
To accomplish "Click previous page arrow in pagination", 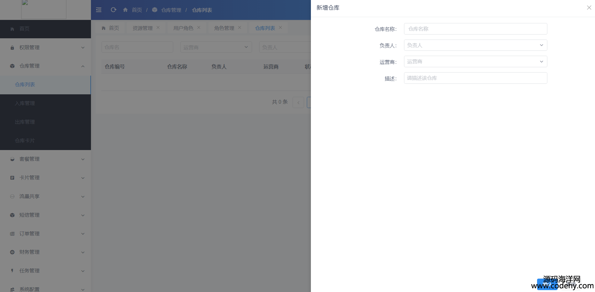I will pyautogui.click(x=298, y=102).
